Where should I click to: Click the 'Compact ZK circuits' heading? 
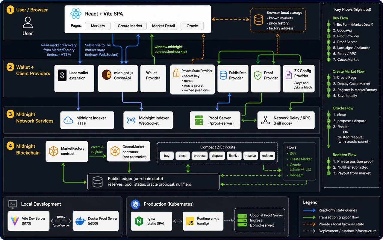point(218,147)
